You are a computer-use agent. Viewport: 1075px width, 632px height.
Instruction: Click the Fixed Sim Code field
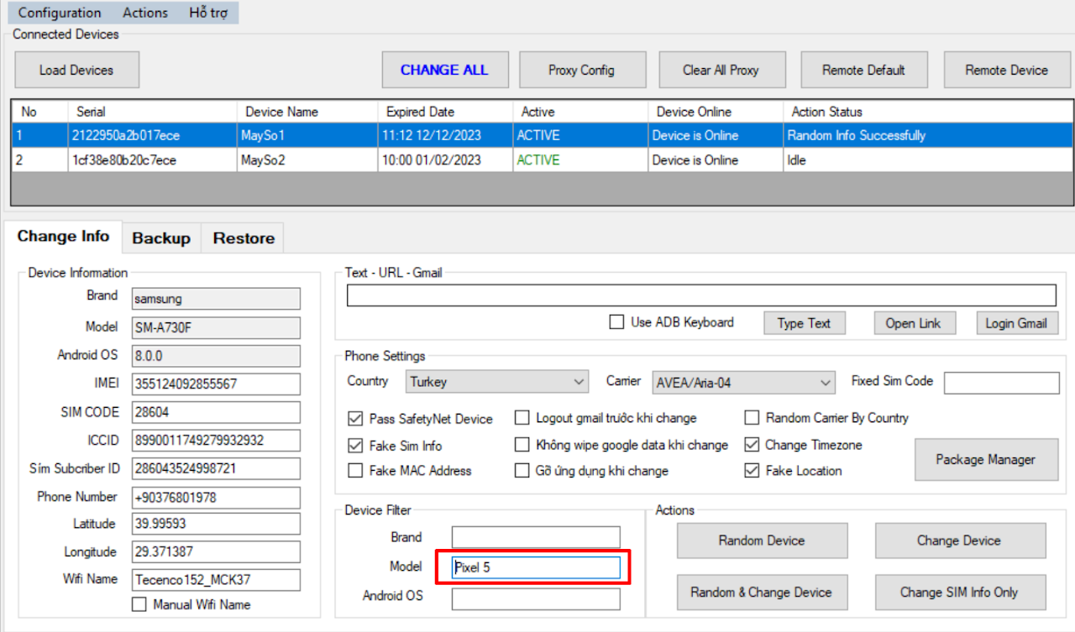pyautogui.click(x=1001, y=383)
